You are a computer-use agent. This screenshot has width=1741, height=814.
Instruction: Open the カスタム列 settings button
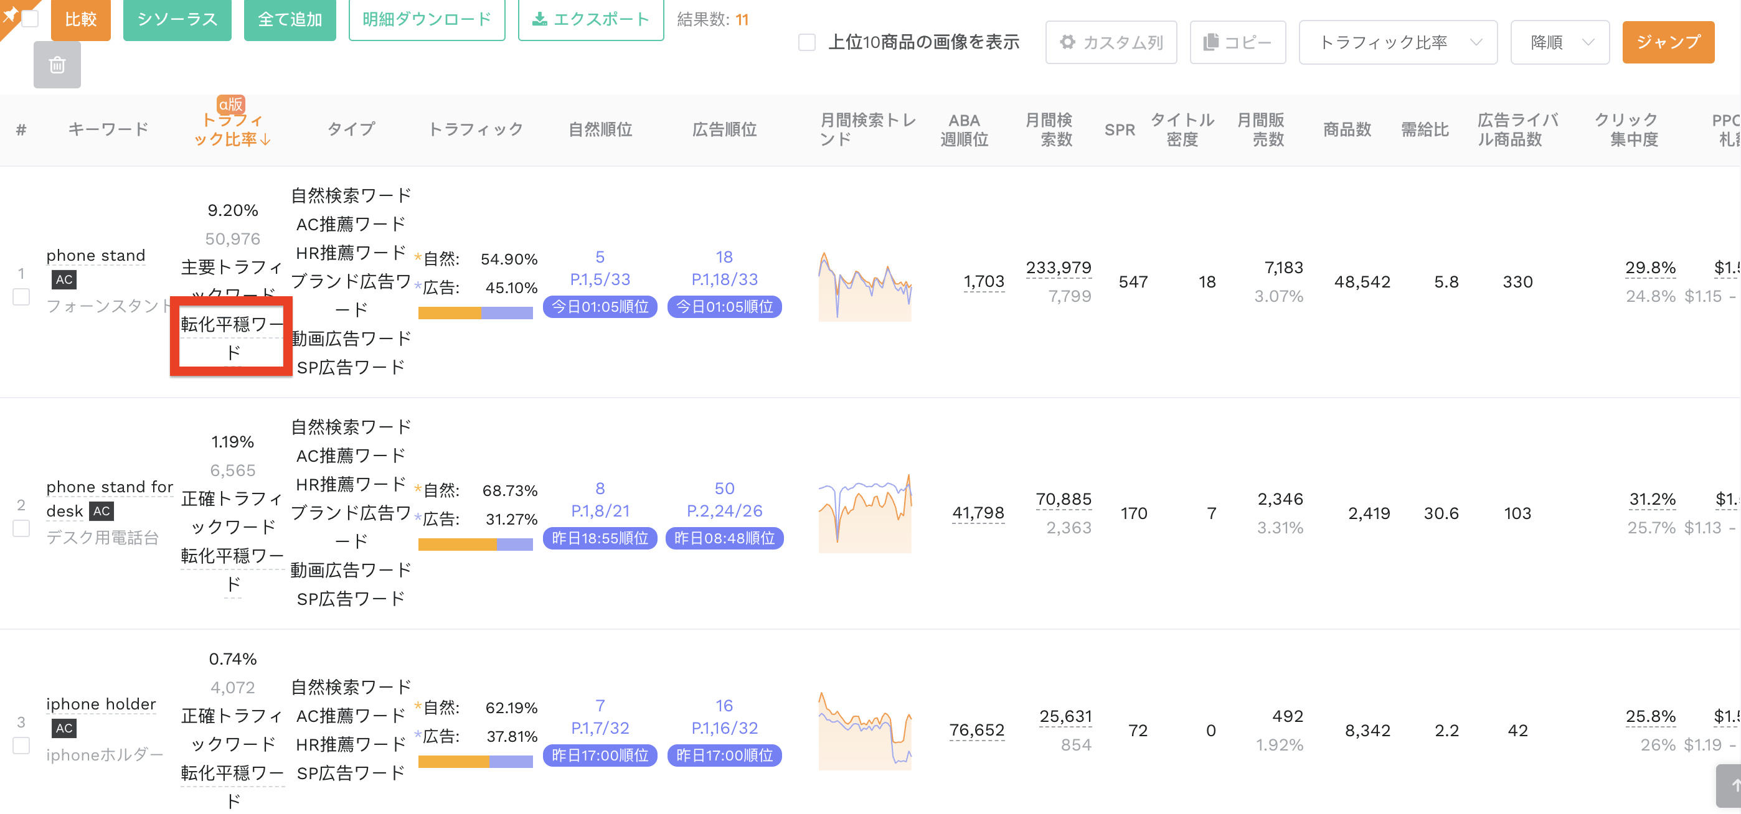1111,42
